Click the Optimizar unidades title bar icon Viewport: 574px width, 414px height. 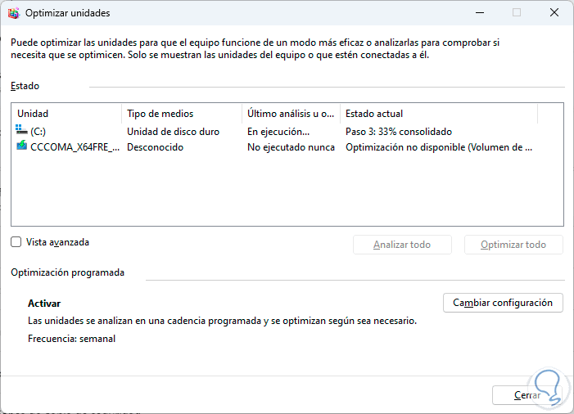tap(12, 13)
